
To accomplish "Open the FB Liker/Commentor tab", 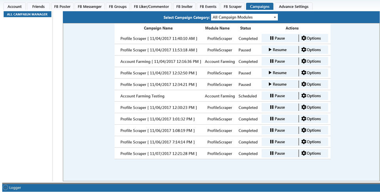I will (x=152, y=7).
